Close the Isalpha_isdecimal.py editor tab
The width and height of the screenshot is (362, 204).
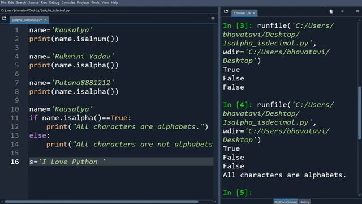tap(45, 20)
